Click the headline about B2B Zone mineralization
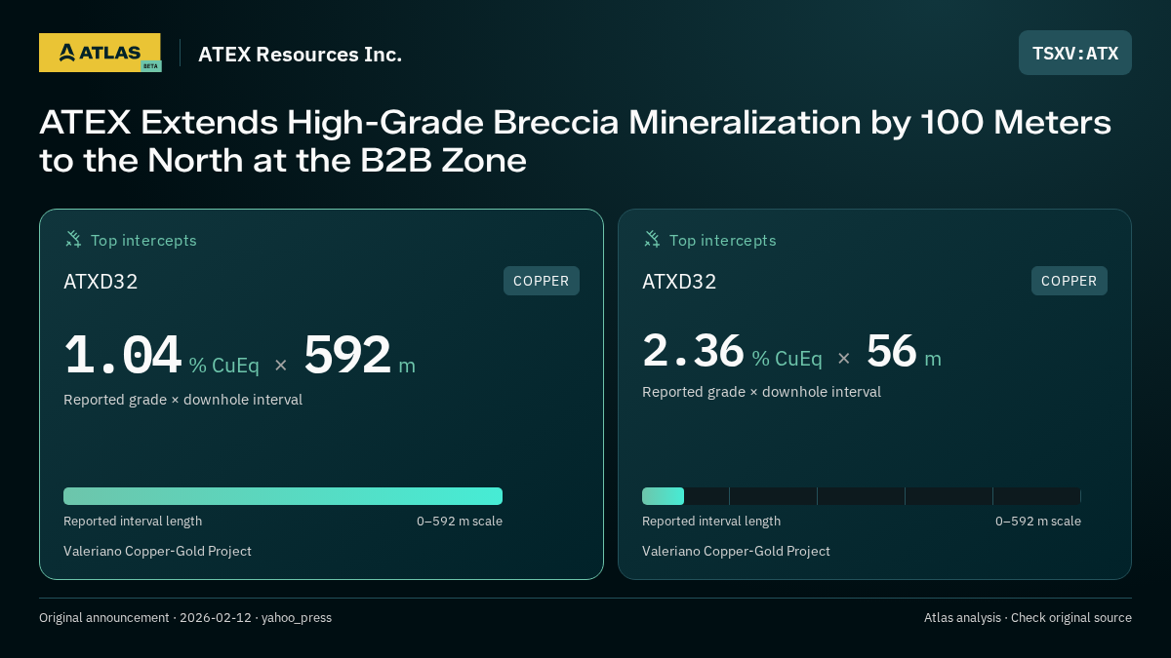This screenshot has height=658, width=1171. [575, 141]
